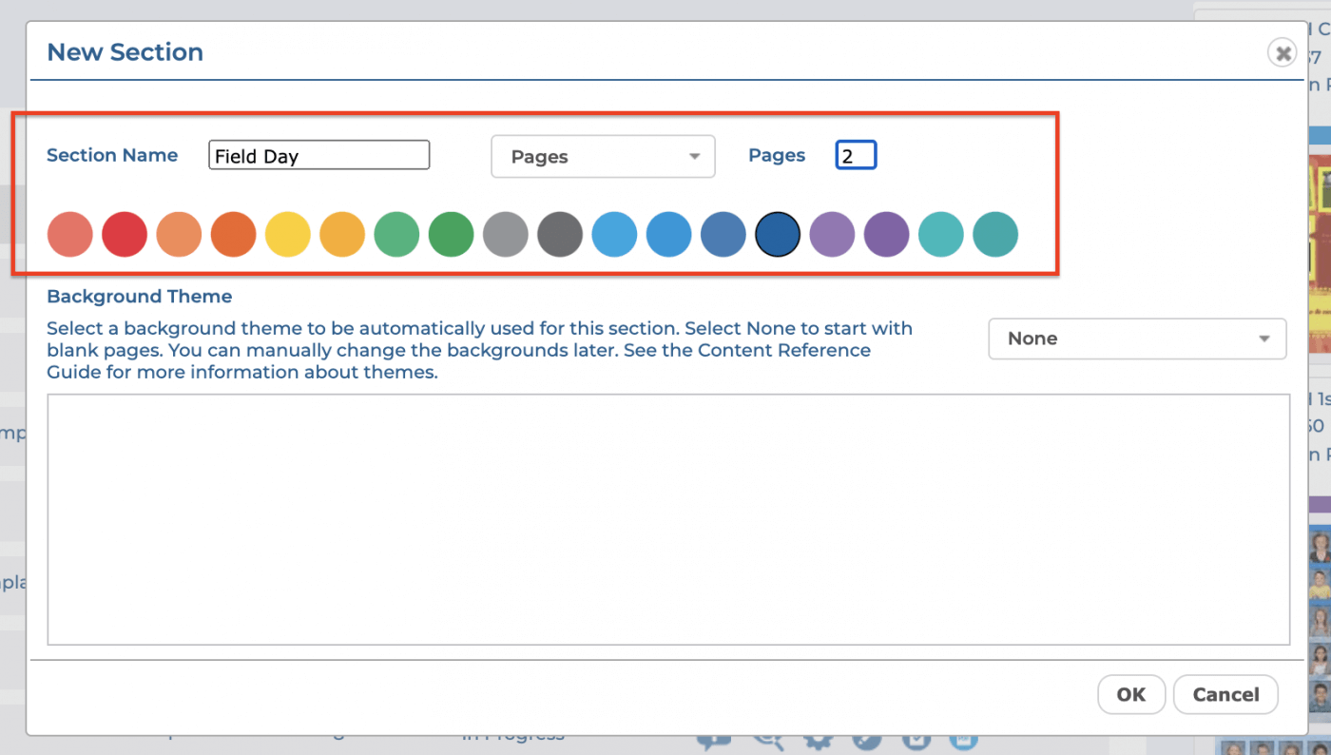Click the Pages number input box
Image resolution: width=1331 pixels, height=755 pixels.
pyautogui.click(x=856, y=156)
